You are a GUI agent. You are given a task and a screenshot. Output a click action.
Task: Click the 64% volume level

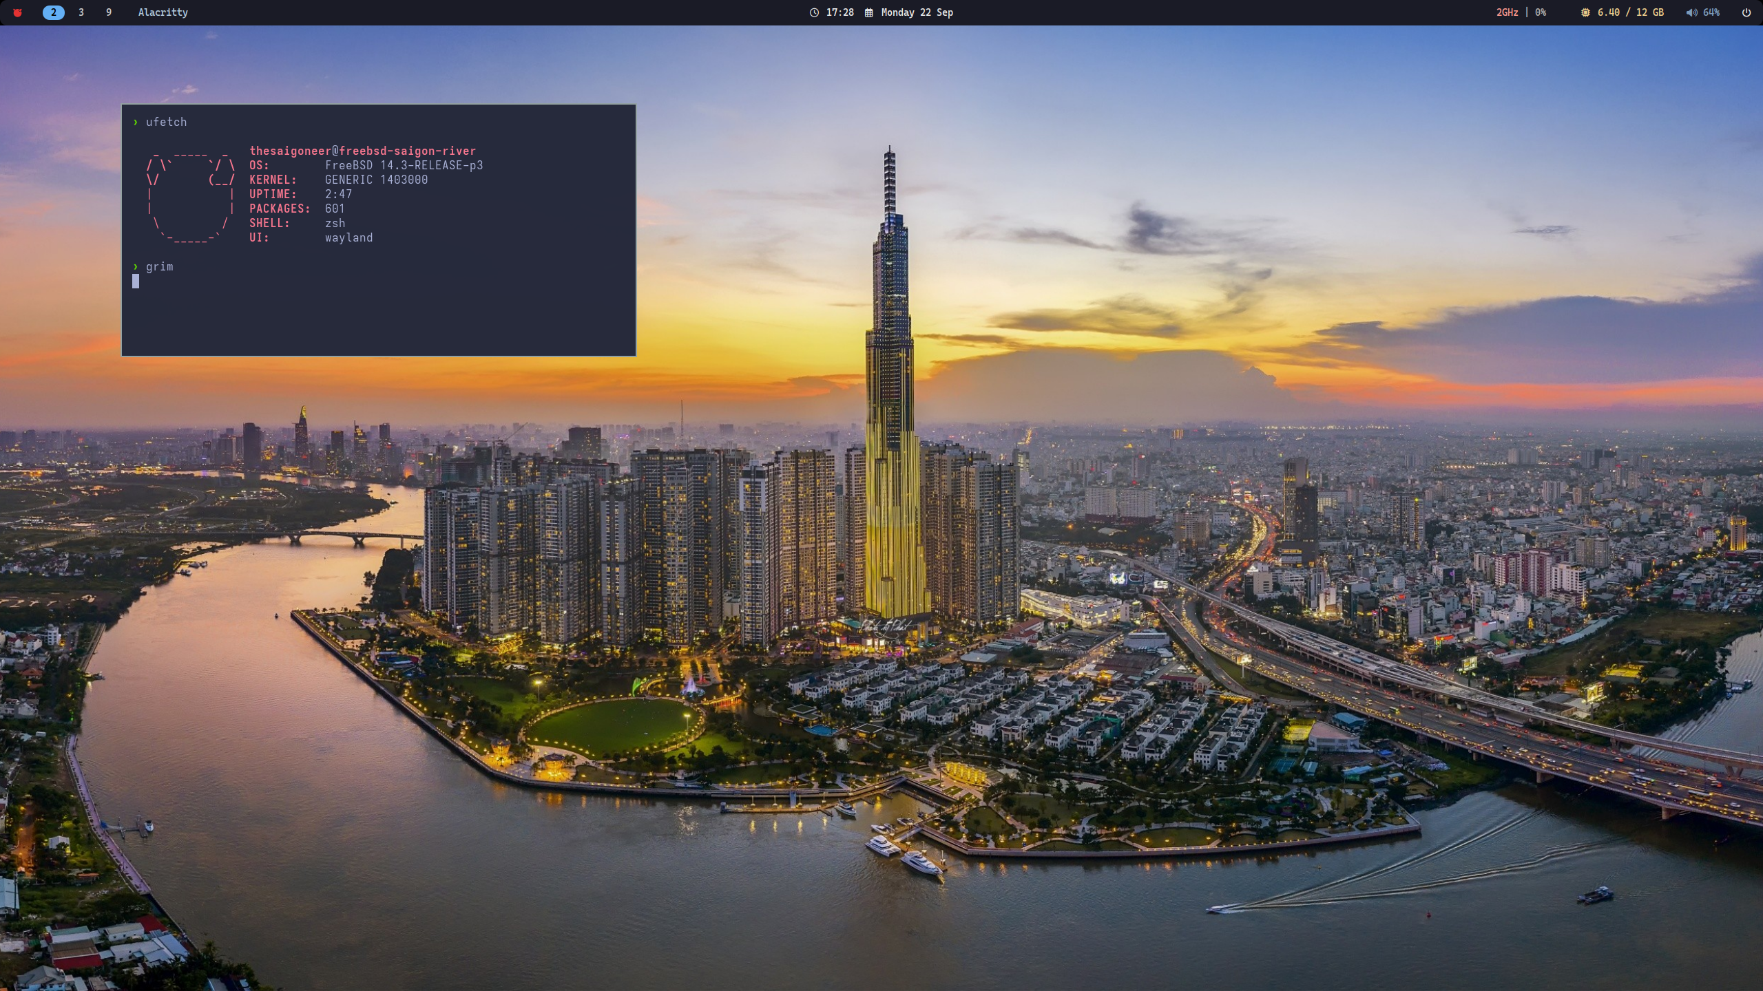(1711, 12)
